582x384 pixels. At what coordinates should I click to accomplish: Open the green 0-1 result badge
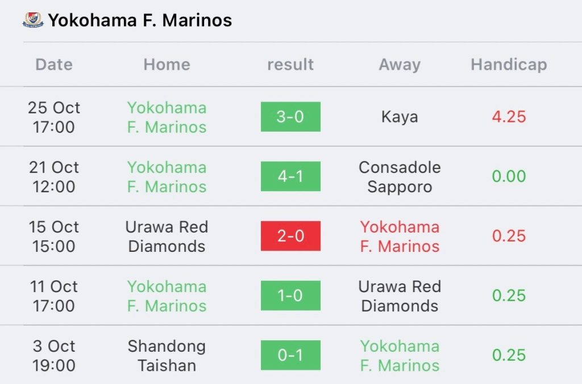click(290, 355)
